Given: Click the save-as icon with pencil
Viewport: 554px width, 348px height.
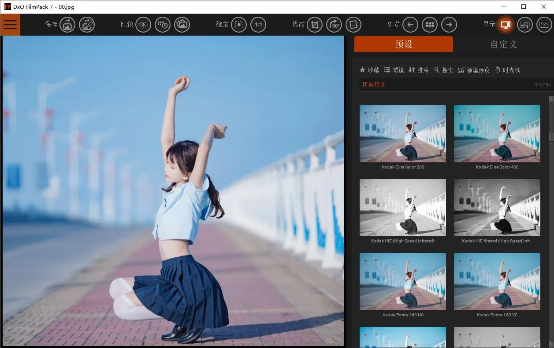Looking at the screenshot, I should [87, 25].
